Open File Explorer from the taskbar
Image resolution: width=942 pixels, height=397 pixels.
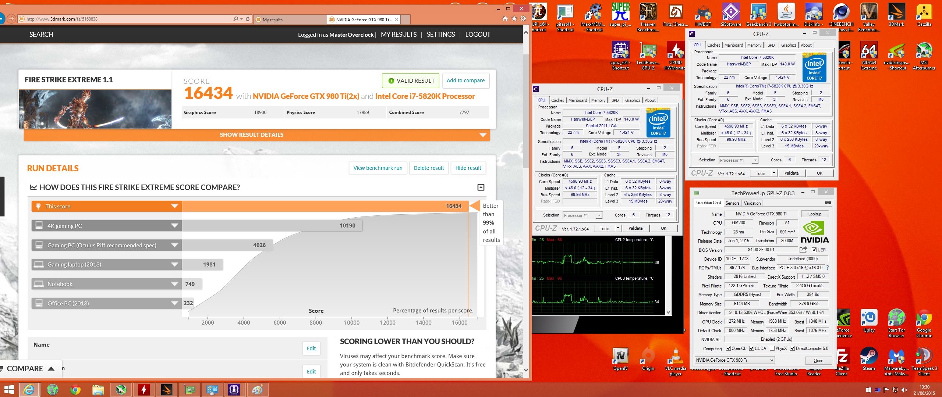click(x=98, y=390)
